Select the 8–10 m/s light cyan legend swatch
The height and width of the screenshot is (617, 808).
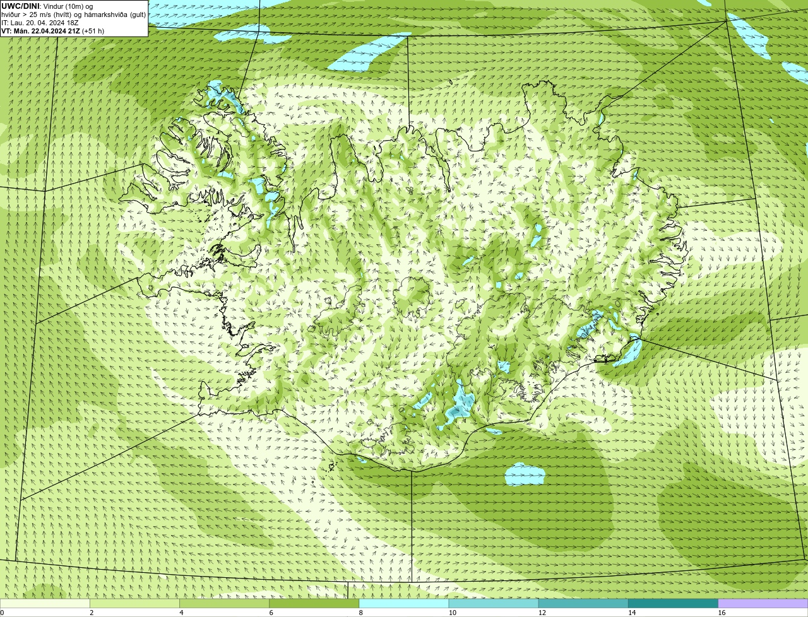coord(404,603)
